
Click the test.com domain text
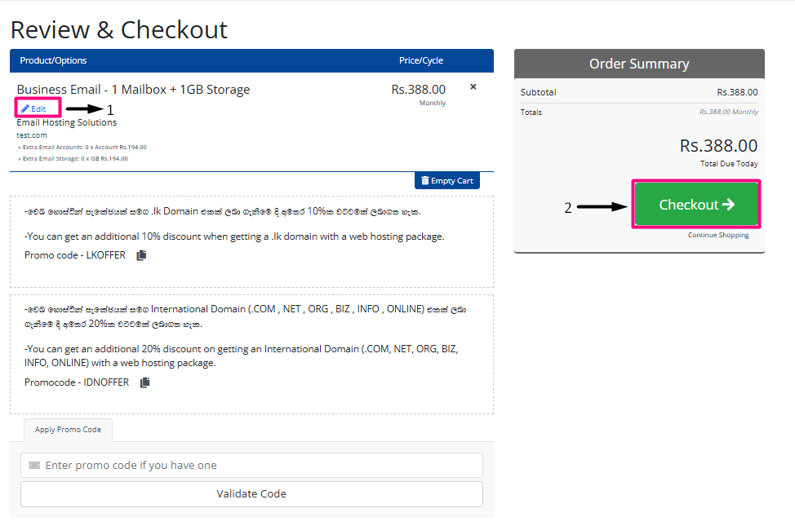coord(32,135)
